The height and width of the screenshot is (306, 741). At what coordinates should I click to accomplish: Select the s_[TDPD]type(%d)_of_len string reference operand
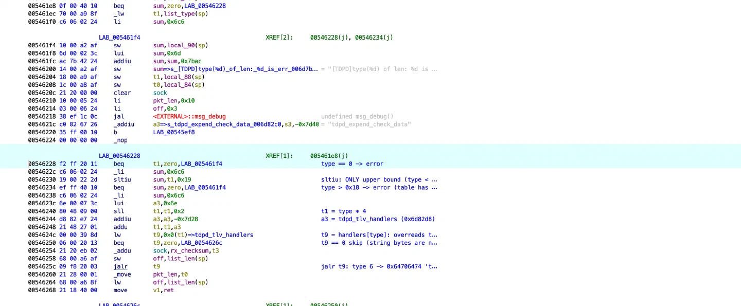coord(242,69)
